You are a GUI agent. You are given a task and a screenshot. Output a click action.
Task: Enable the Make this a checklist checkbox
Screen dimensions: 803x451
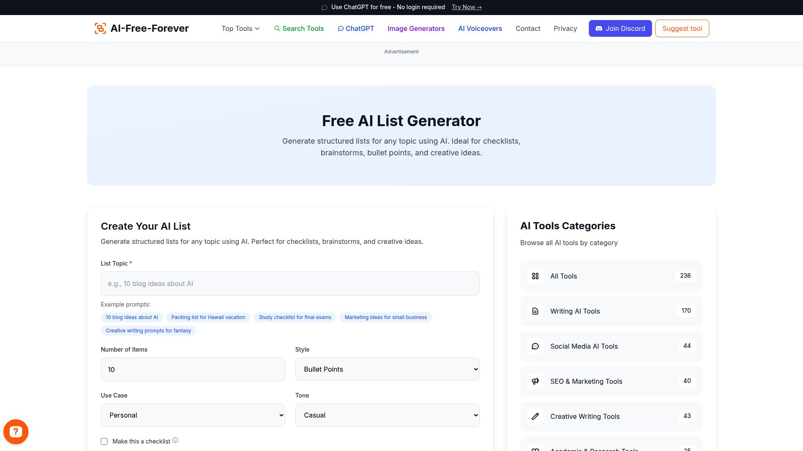click(x=104, y=441)
